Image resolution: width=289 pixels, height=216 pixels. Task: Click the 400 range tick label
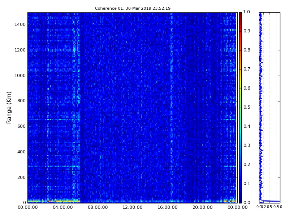point(21,152)
